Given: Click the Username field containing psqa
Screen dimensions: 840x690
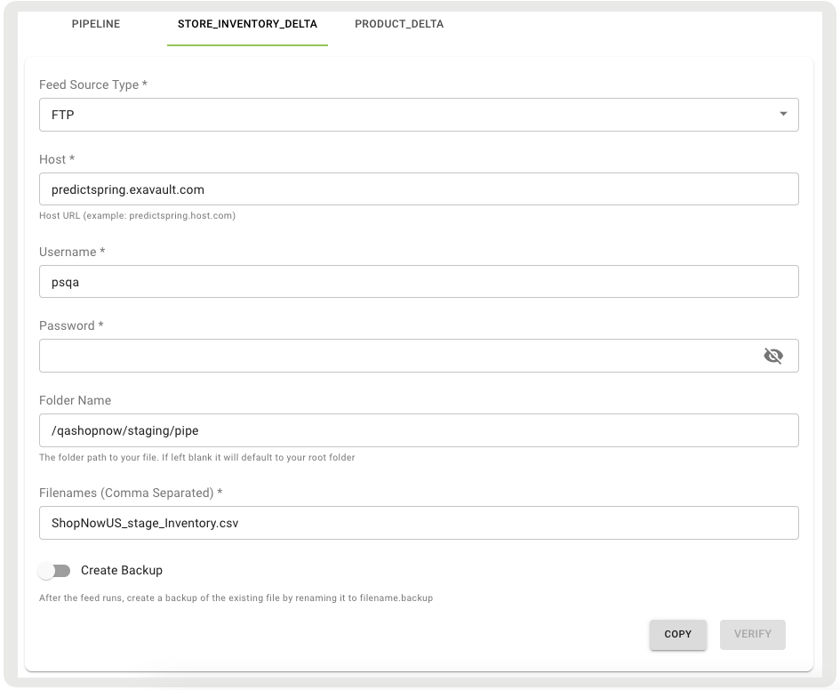Looking at the screenshot, I should (419, 282).
